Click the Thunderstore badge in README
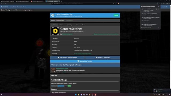Viewport: 171px width, 96px height. tap(58, 86)
